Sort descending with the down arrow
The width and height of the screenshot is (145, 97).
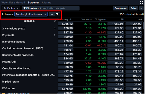pos(57,14)
